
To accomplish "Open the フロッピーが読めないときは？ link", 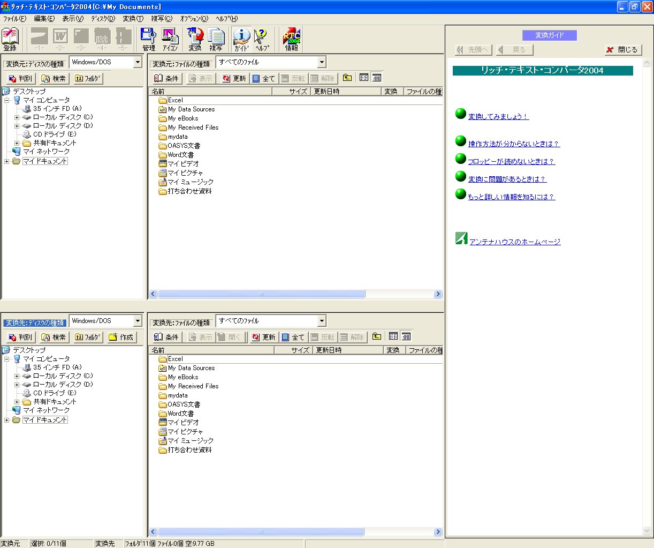I will [x=511, y=162].
